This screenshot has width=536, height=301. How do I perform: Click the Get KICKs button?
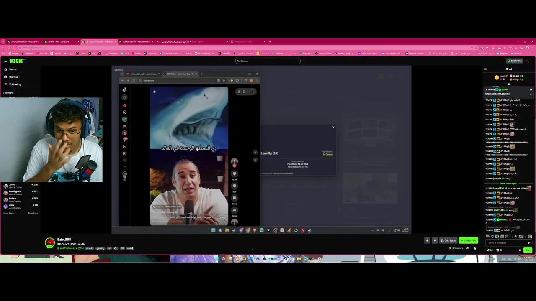[x=515, y=61]
